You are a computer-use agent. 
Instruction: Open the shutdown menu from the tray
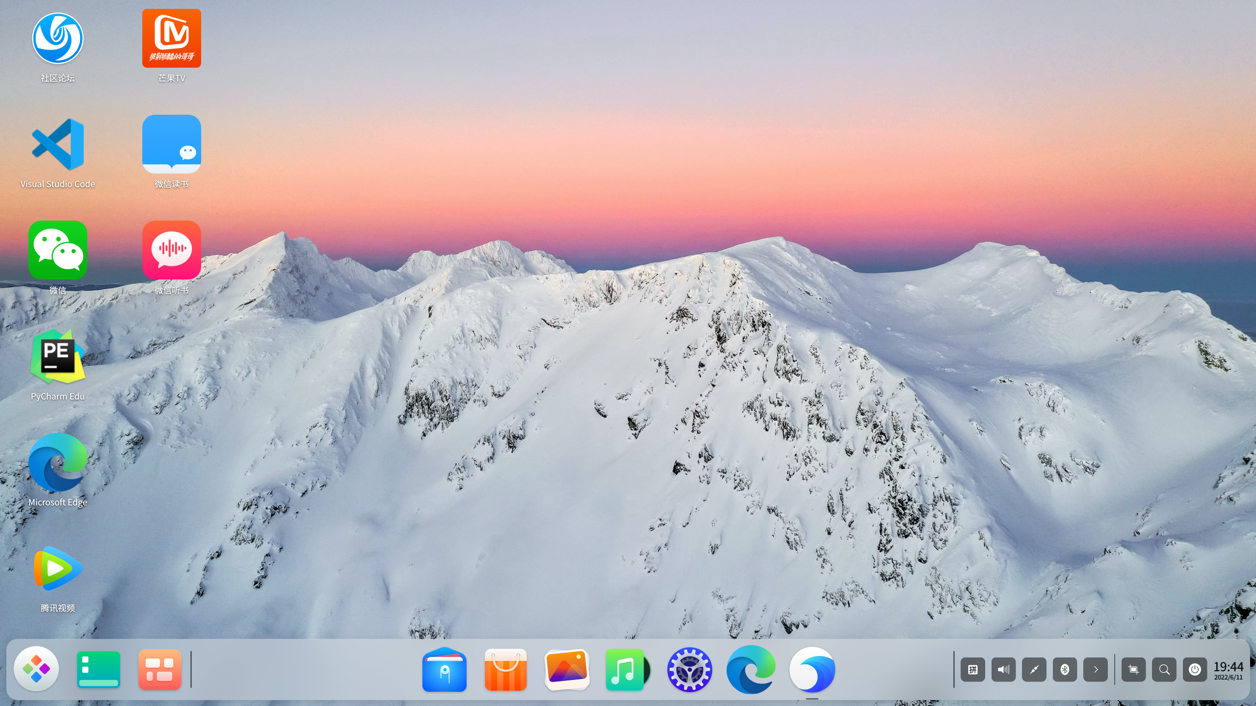(x=1195, y=669)
